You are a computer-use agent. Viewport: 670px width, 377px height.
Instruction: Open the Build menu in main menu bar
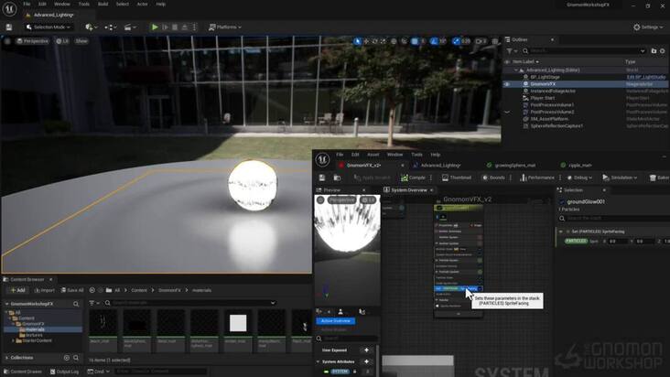(103, 4)
